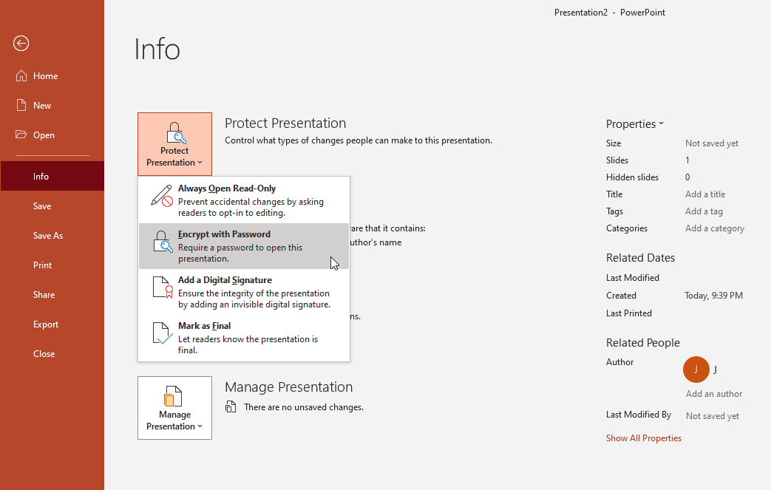Go to the New tab
This screenshot has height=490, width=771.
click(52, 105)
